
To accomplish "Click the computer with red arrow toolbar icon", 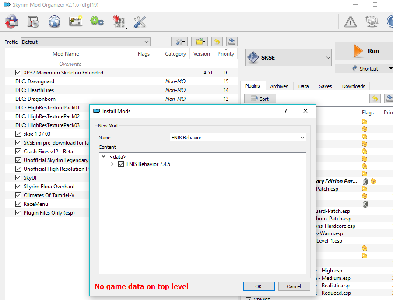I will tap(11, 21).
